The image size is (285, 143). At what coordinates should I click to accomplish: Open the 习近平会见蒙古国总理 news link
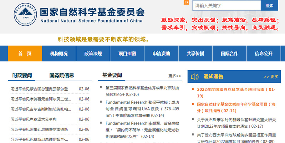tap(39, 89)
